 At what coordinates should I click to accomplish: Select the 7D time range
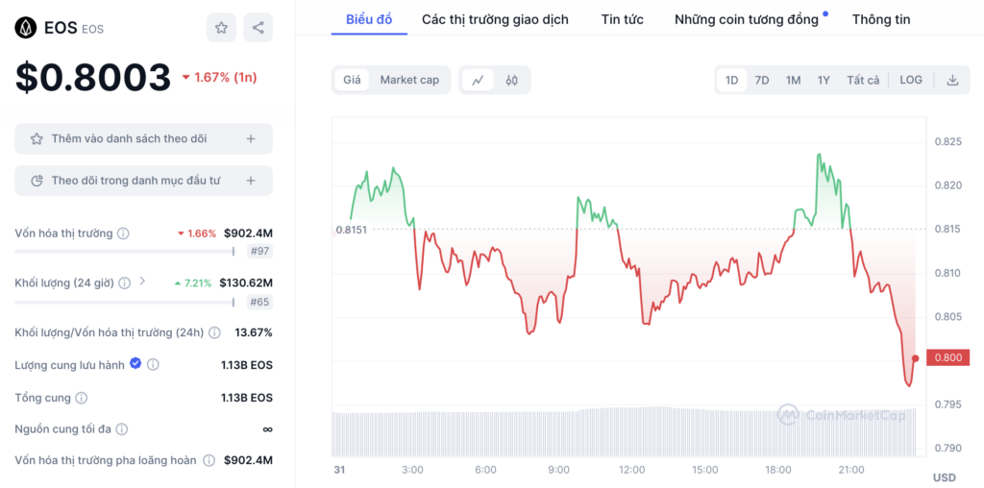pos(762,81)
